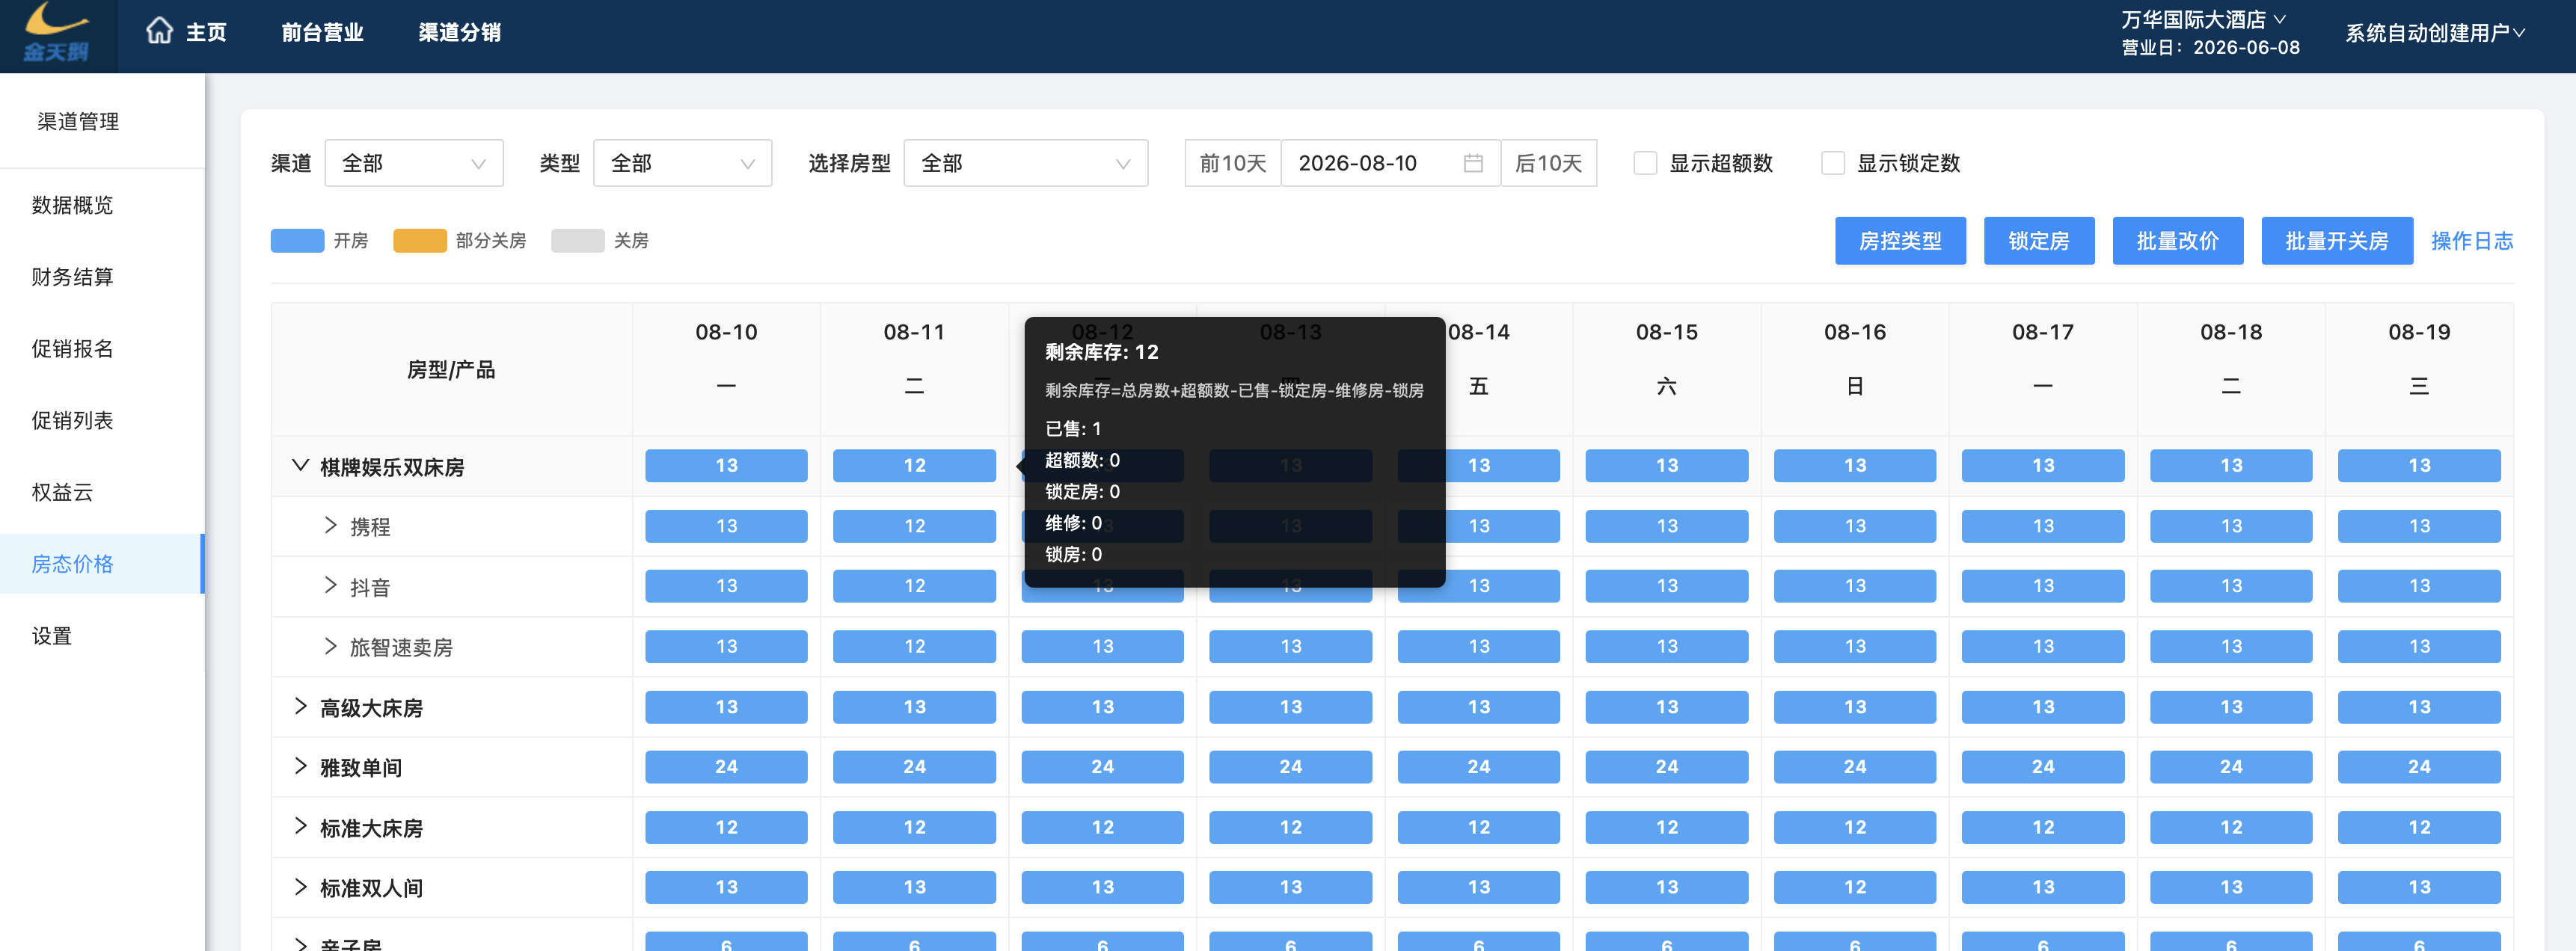Open the 系统自动创建用户 user menu
Screen dimensions: 2576x951
point(2435,33)
